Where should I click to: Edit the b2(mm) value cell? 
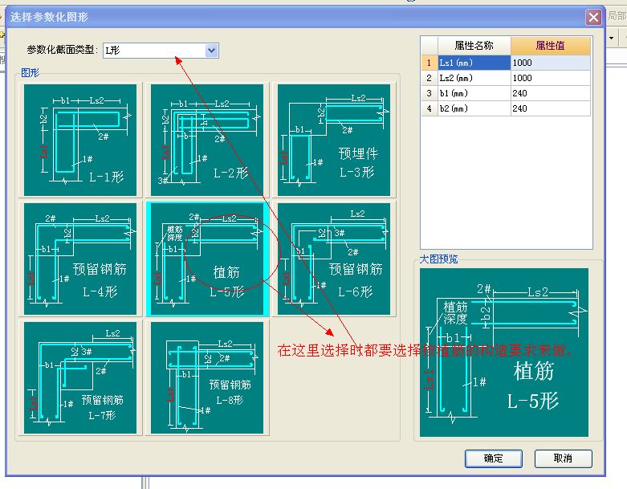pos(551,108)
